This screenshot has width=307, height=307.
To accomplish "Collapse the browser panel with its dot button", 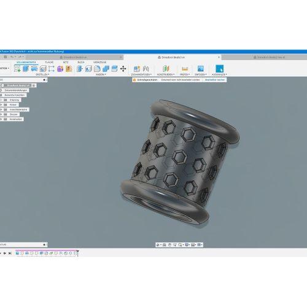I will click(x=44, y=80).
